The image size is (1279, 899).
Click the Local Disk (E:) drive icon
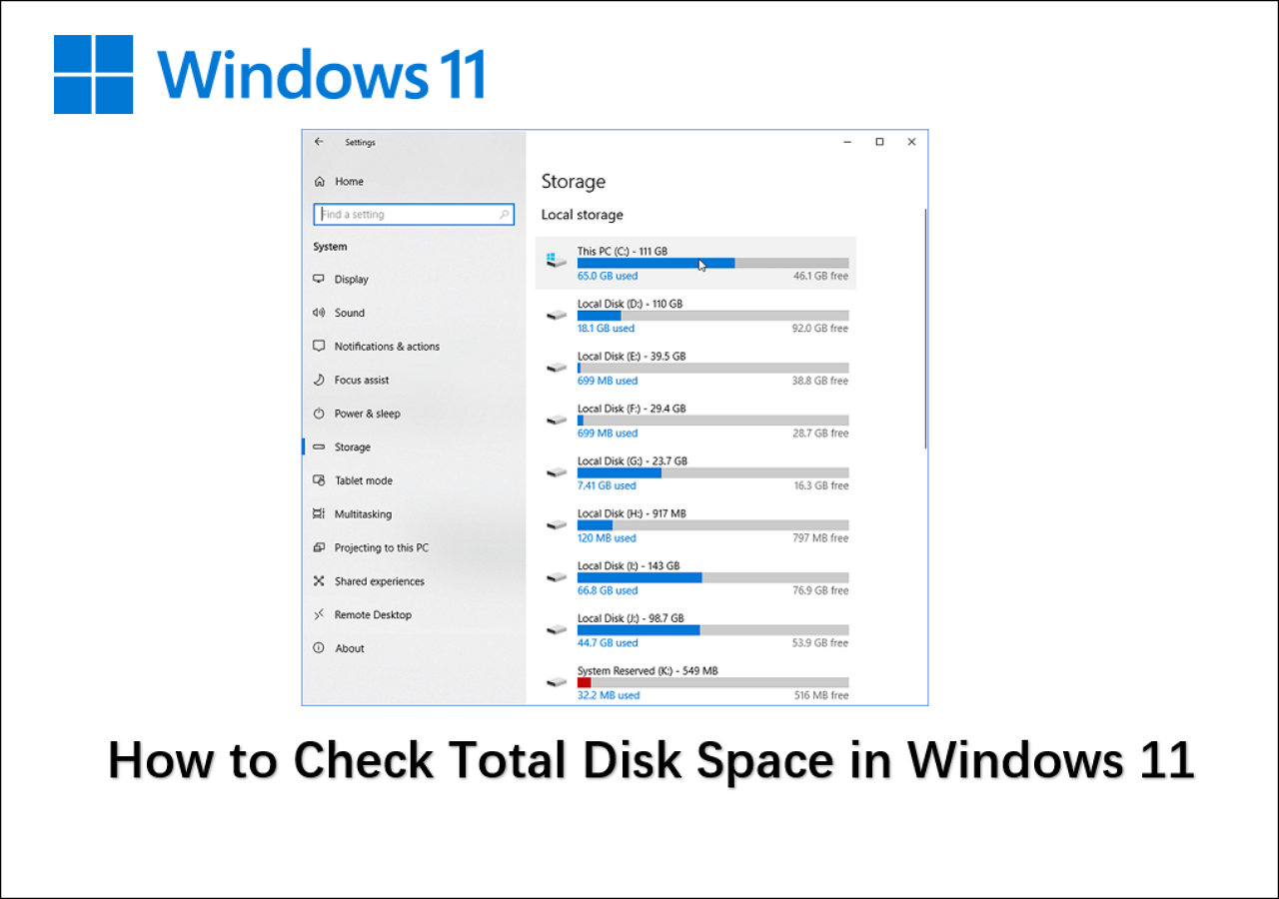[x=556, y=368]
